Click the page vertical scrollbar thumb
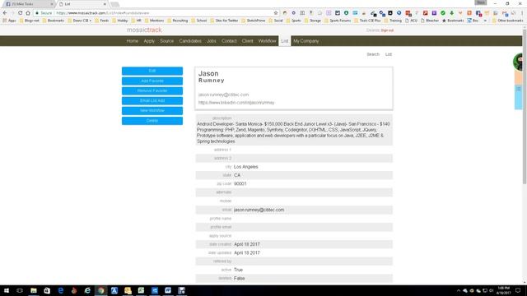The width and height of the screenshot is (527, 296). point(525,107)
